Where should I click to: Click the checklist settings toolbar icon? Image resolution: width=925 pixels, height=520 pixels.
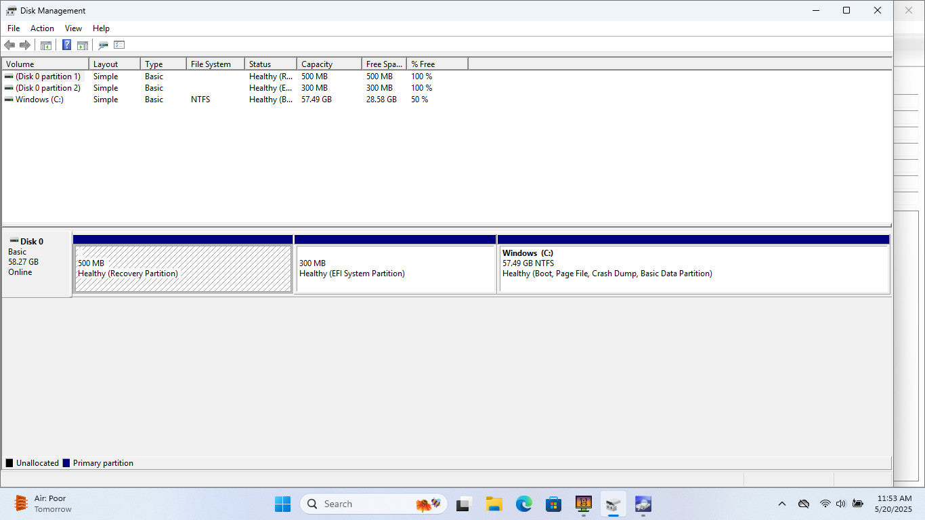point(119,45)
